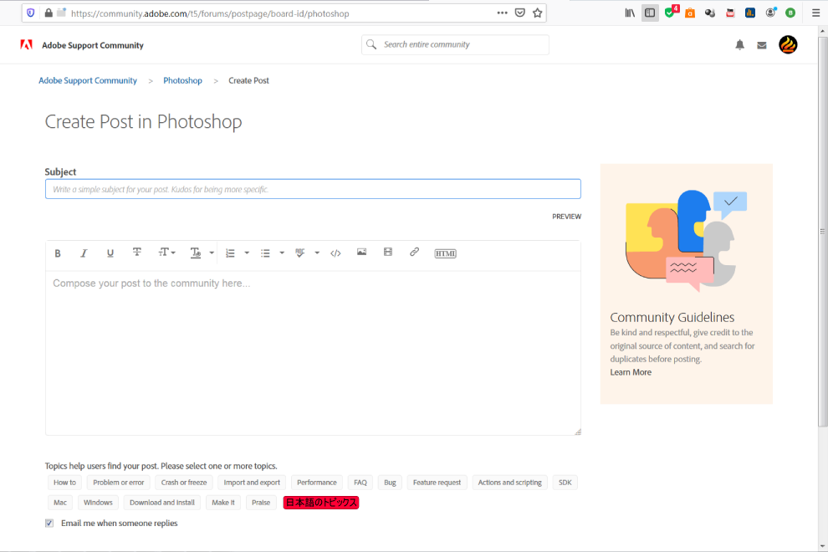
Task: Toggle the 'Bug' topic tag
Action: 390,483
